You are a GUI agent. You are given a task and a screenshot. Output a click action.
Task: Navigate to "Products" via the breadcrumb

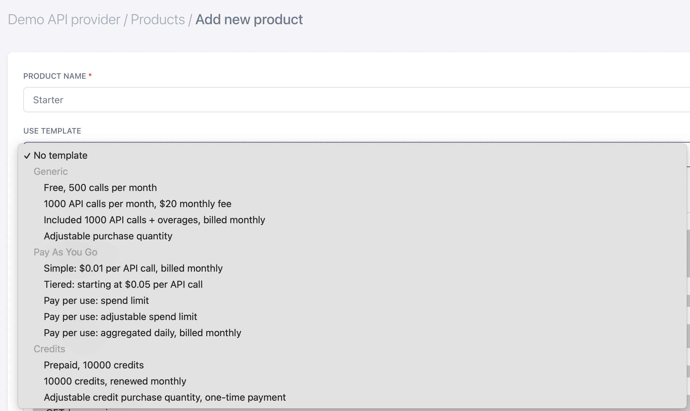[157, 19]
